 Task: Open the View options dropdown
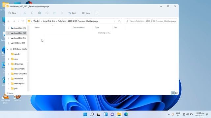coord(87,13)
